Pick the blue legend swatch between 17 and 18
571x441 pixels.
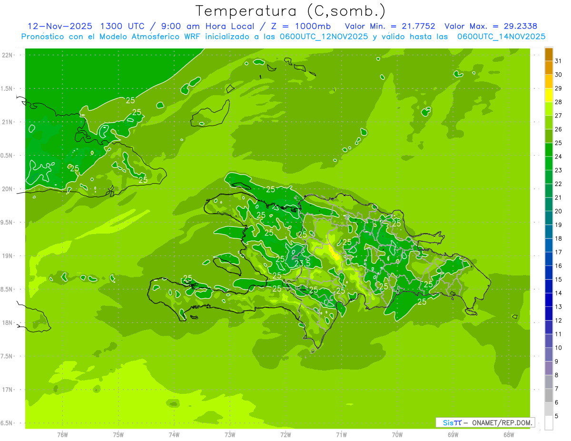549,245
